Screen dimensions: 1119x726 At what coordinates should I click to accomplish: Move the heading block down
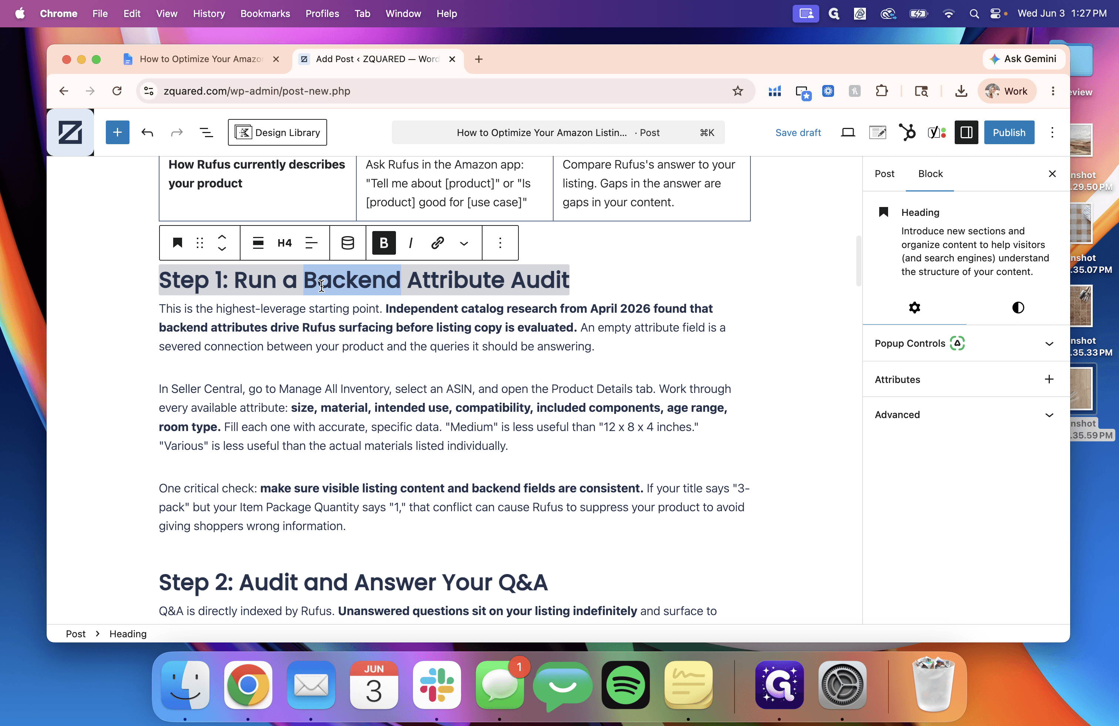(x=222, y=249)
